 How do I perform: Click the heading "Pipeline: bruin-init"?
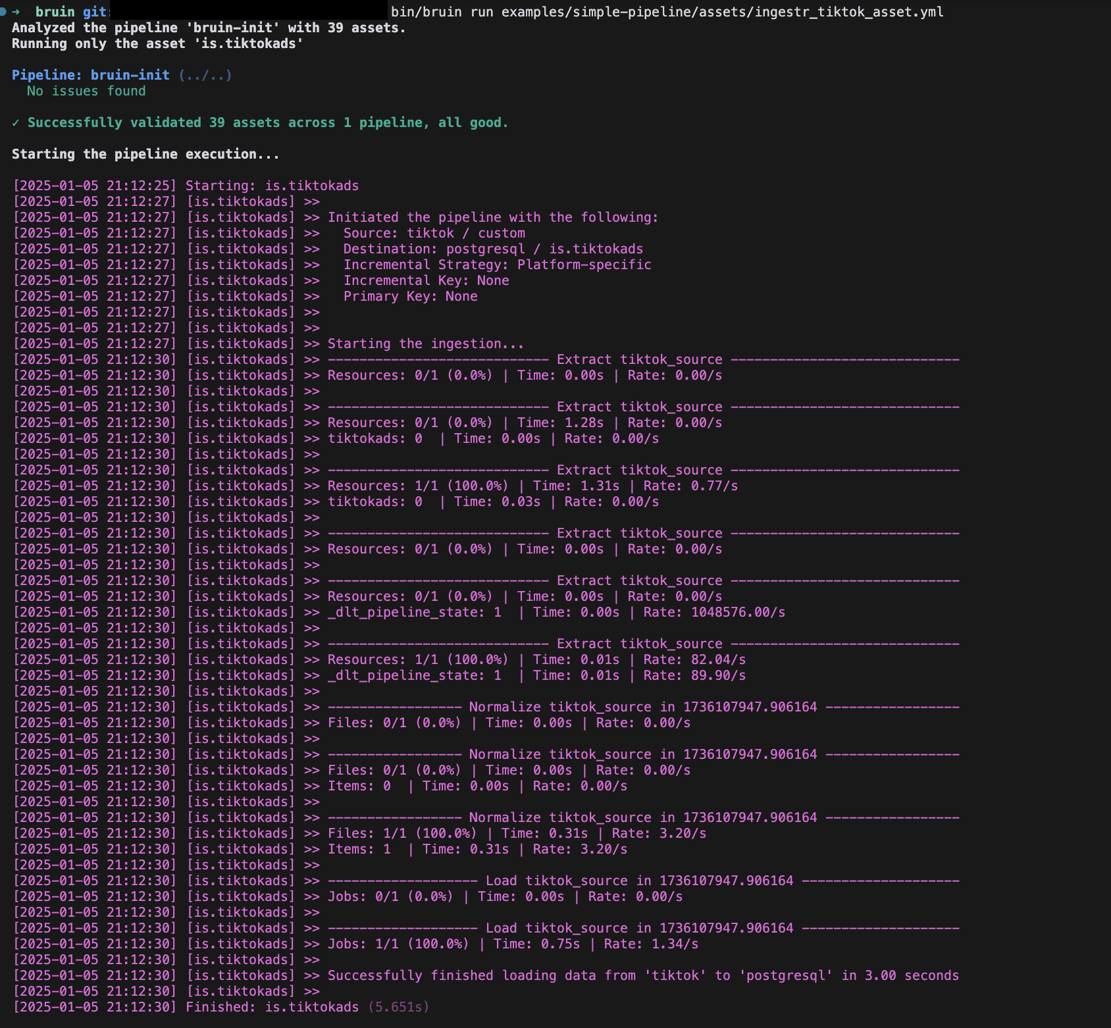coord(91,75)
